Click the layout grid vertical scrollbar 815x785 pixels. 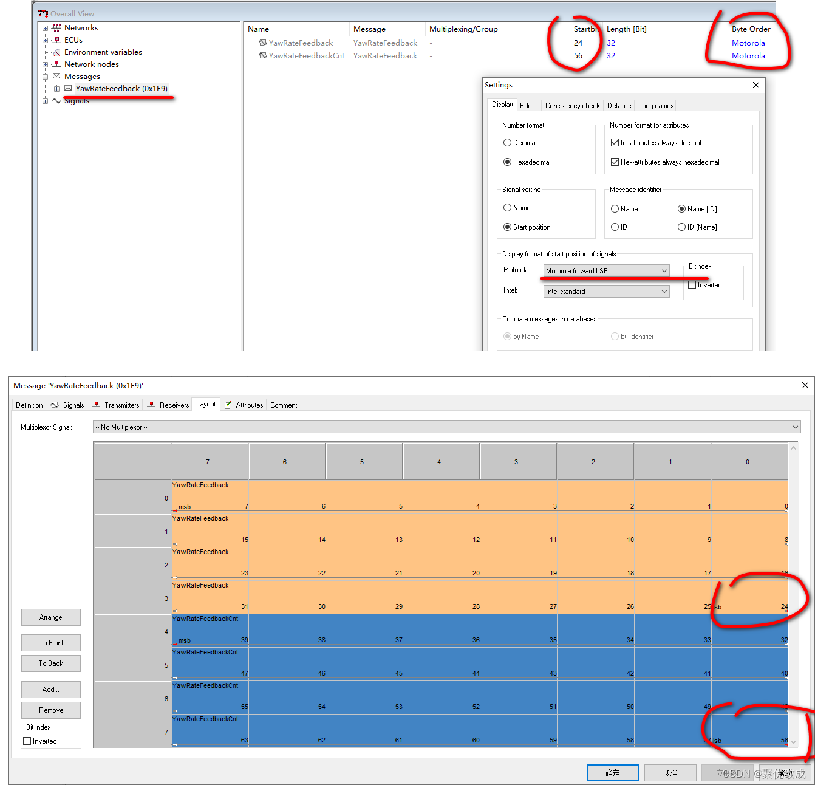[x=793, y=595]
